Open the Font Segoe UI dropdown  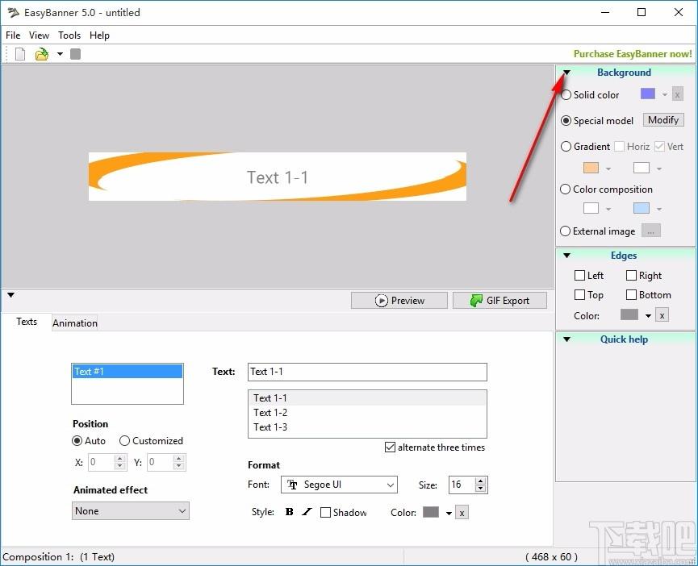coord(339,485)
